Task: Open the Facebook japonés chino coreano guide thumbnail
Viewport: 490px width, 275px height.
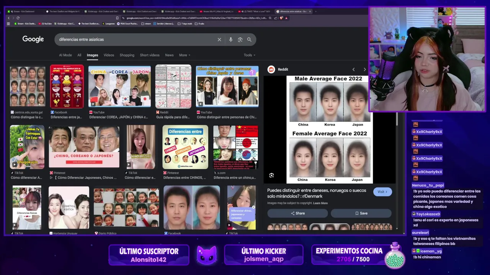Action: pyautogui.click(x=67, y=86)
